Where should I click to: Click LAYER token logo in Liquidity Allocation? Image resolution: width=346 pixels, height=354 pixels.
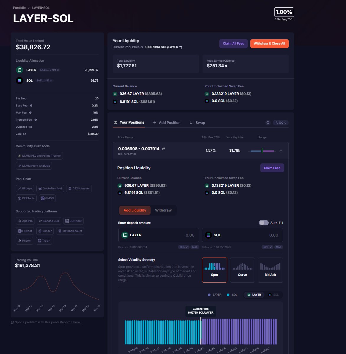19,70
